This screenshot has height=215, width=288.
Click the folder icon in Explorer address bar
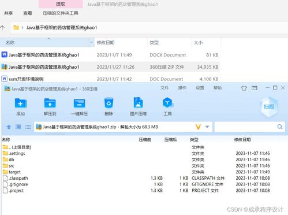tap(16, 28)
